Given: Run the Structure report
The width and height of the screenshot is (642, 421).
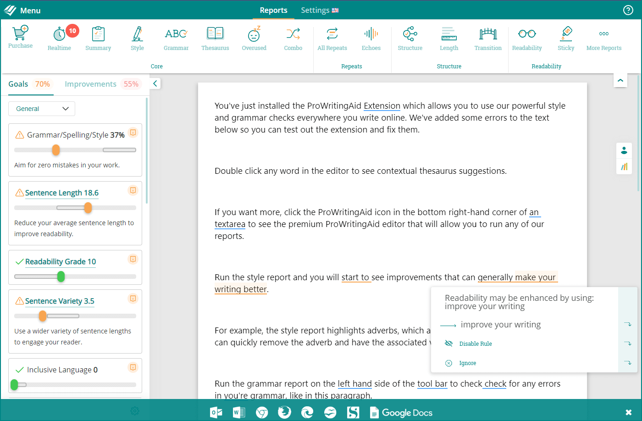Looking at the screenshot, I should [x=410, y=38].
